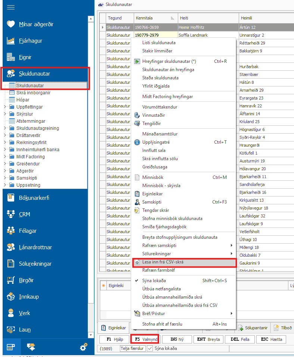Viewport: 294px width, 357px height.
Task: Expand the Uppflettingar tree node
Action: 5,107
